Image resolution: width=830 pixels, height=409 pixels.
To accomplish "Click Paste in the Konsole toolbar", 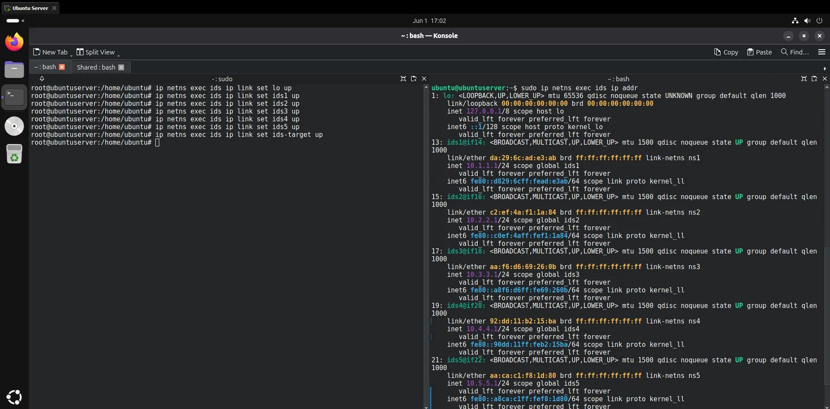I will [x=759, y=52].
